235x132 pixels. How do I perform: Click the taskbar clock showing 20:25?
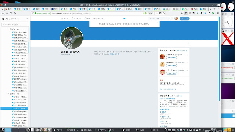[x=214, y=130]
